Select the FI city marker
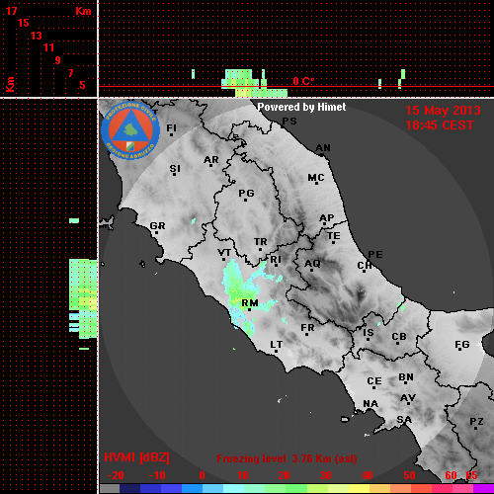 pos(171,129)
